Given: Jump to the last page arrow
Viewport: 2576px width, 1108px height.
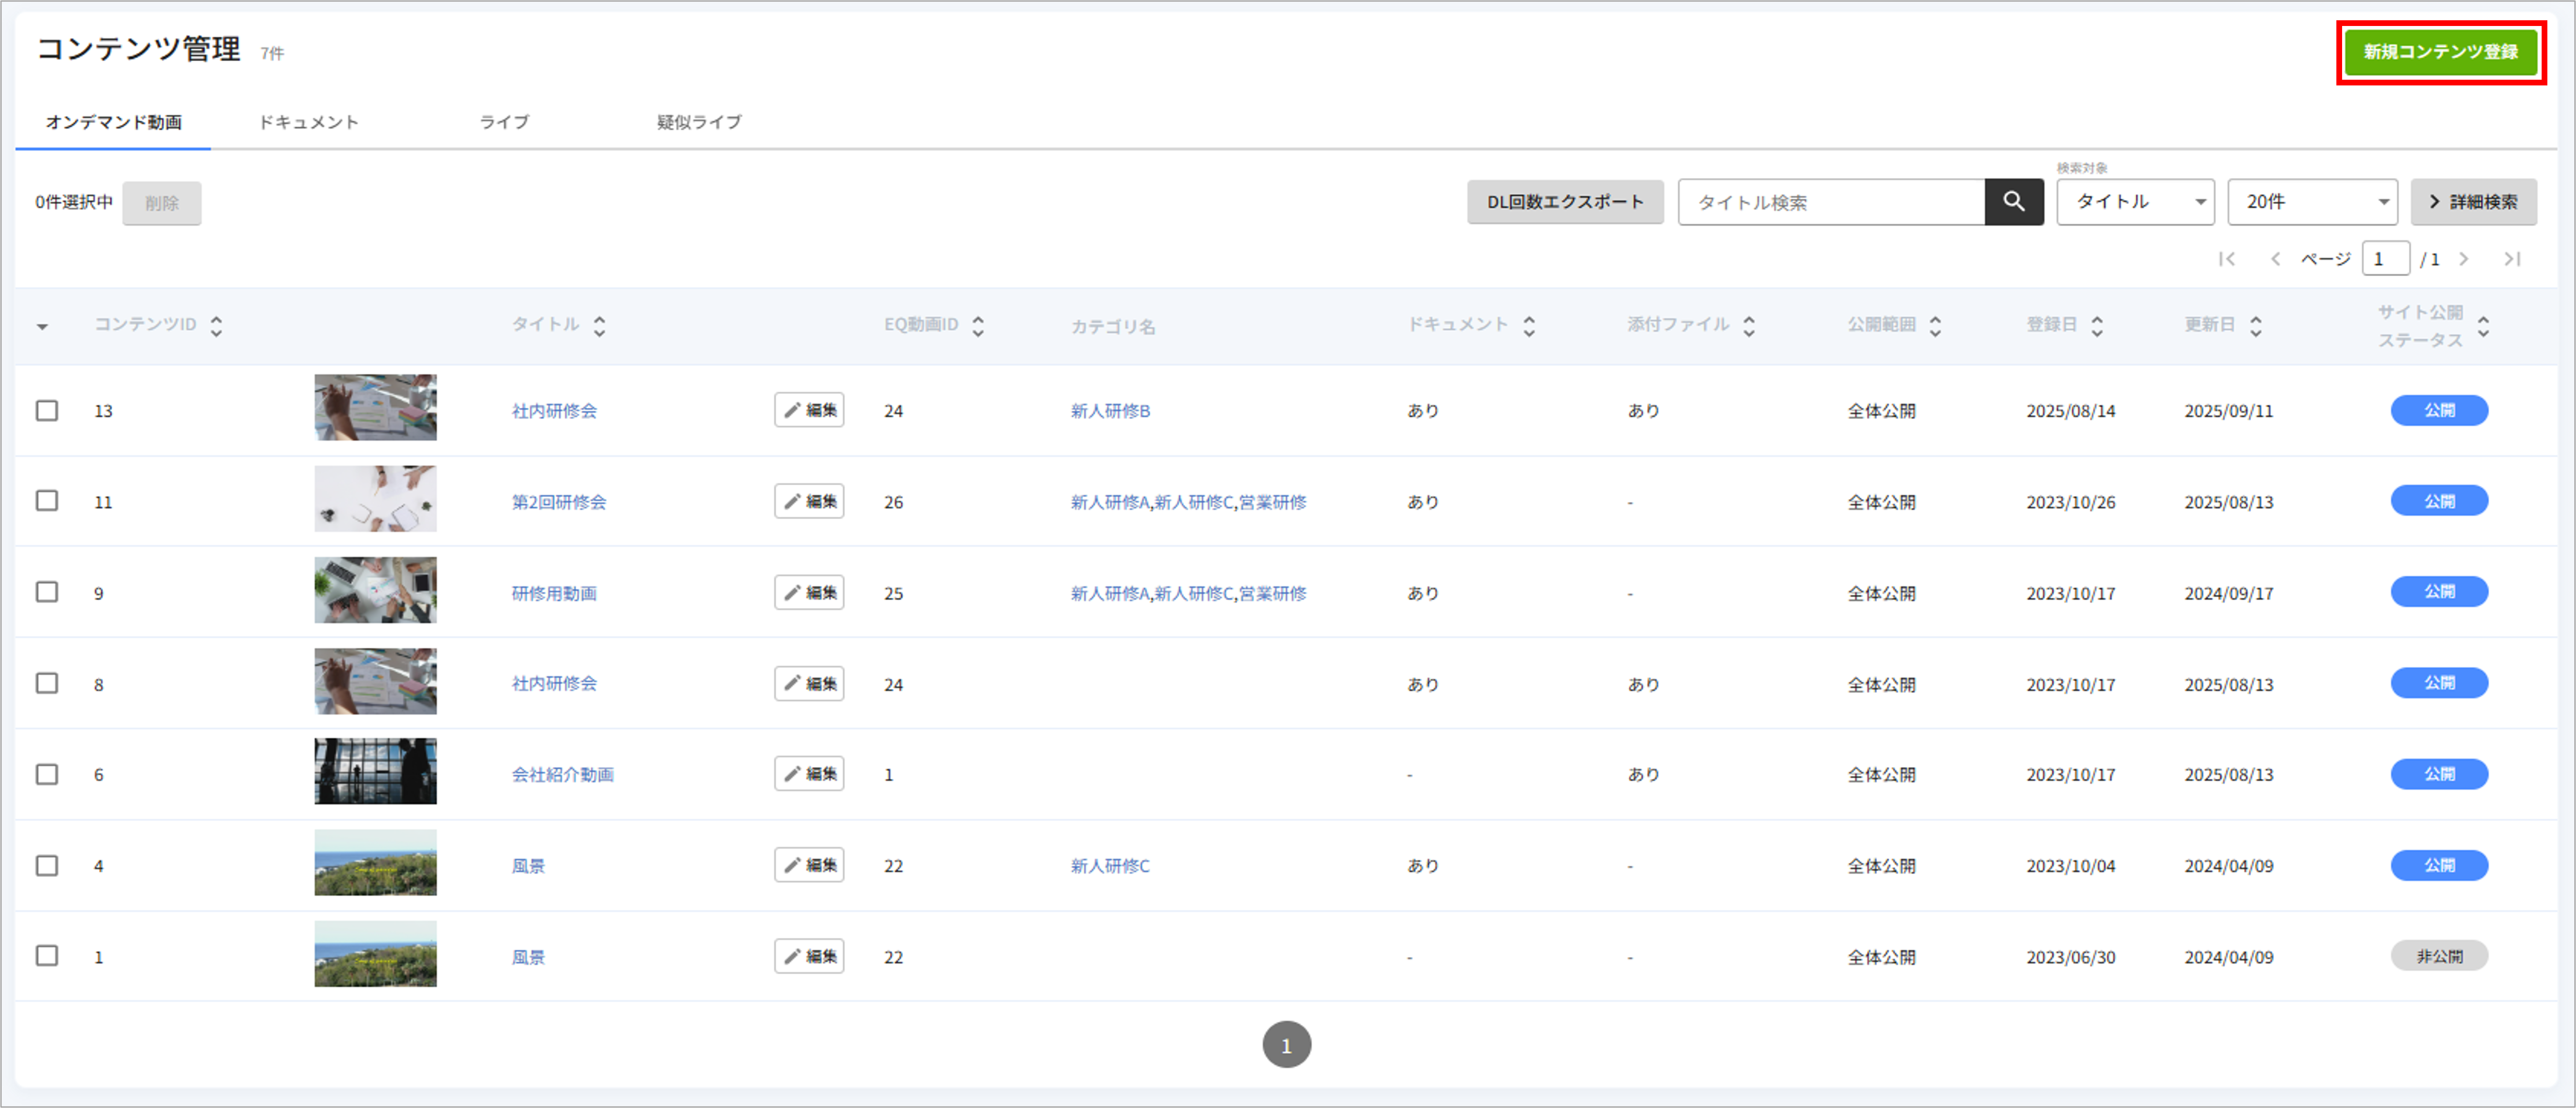Looking at the screenshot, I should coord(2512,259).
